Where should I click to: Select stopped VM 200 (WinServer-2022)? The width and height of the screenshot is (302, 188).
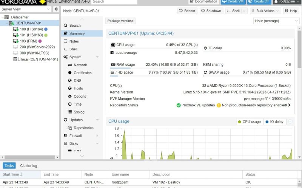[x=37, y=47]
